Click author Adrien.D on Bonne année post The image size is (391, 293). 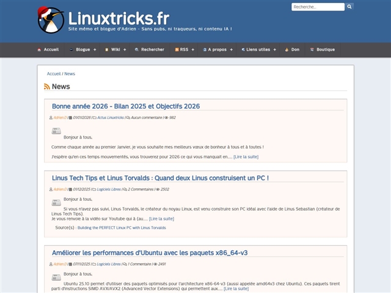(60, 118)
